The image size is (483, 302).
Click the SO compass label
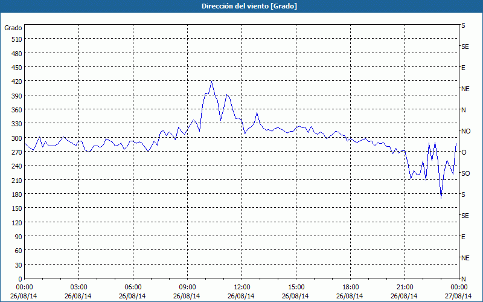(465, 173)
